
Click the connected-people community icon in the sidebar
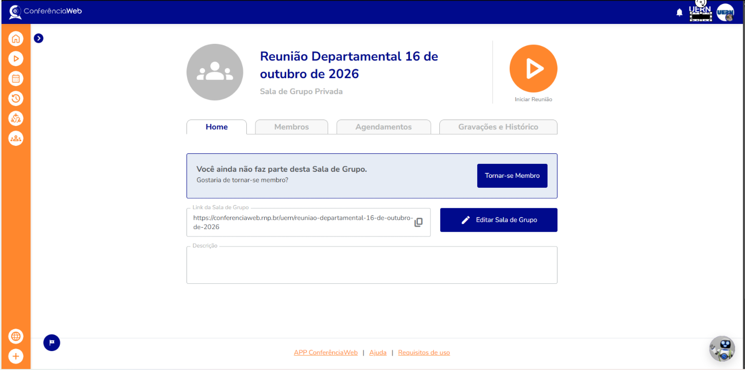16,119
